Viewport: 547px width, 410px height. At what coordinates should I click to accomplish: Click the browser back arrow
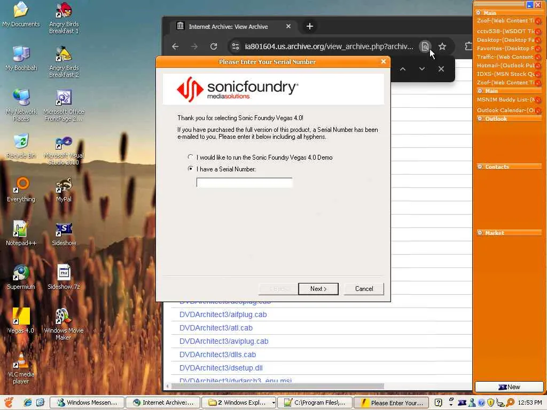coord(175,46)
